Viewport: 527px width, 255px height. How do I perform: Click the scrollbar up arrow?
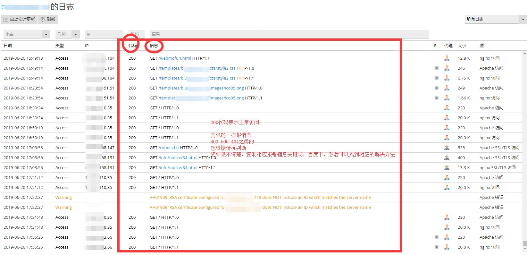525,53
